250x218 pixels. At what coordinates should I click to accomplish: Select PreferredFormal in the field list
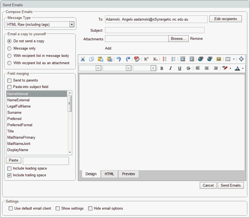pyautogui.click(x=37, y=125)
